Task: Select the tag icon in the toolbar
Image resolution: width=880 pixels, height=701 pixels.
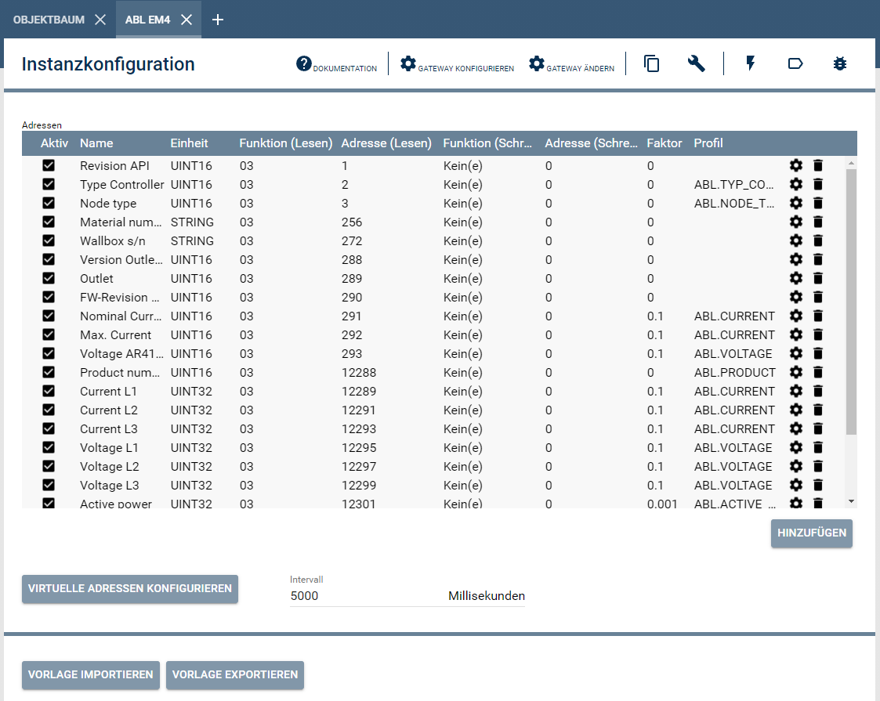Action: point(795,63)
